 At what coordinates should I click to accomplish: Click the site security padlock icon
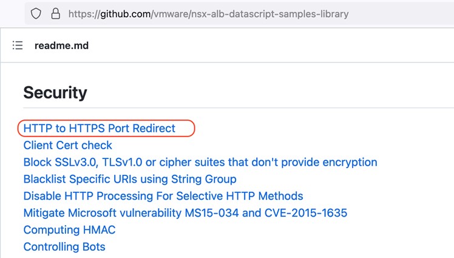[55, 13]
